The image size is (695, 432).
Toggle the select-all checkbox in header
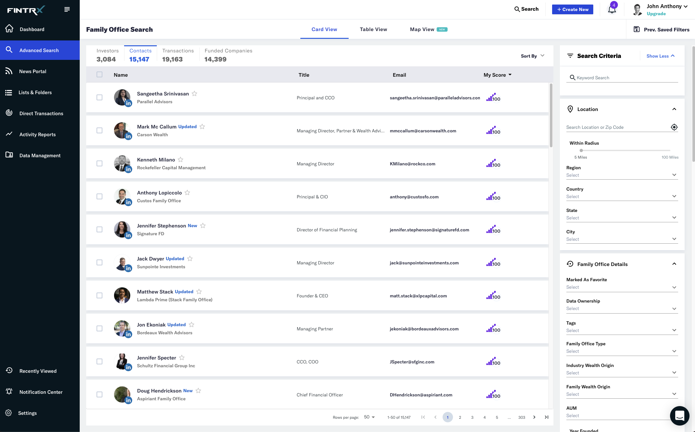point(99,74)
